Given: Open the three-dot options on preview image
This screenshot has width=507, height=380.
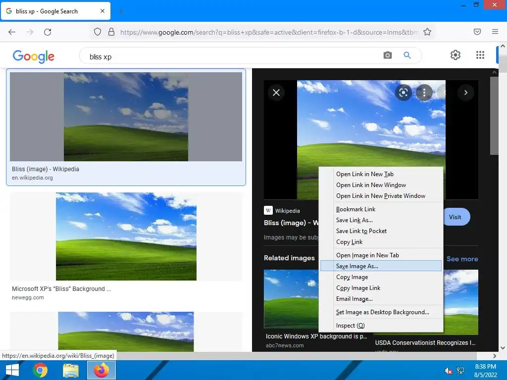Looking at the screenshot, I should coord(424,93).
